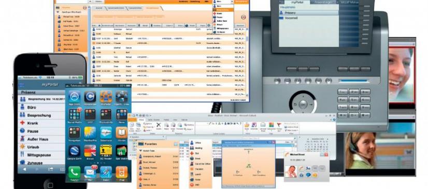Open Mail app in iPhone dock
The height and width of the screenshot is (189, 428).
click(90, 172)
